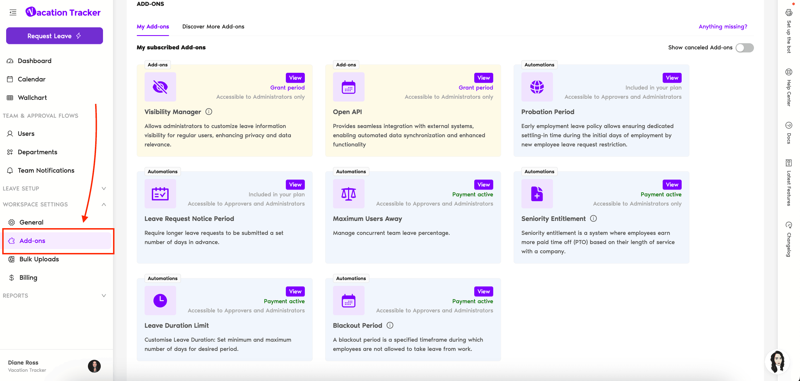Collapse the sidebar using hamburger menu icon
The height and width of the screenshot is (381, 800).
click(x=13, y=12)
